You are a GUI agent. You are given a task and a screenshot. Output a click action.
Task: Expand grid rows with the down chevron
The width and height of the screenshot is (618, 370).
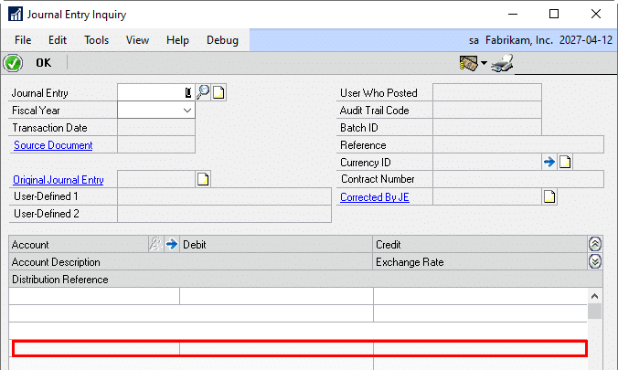(x=595, y=261)
